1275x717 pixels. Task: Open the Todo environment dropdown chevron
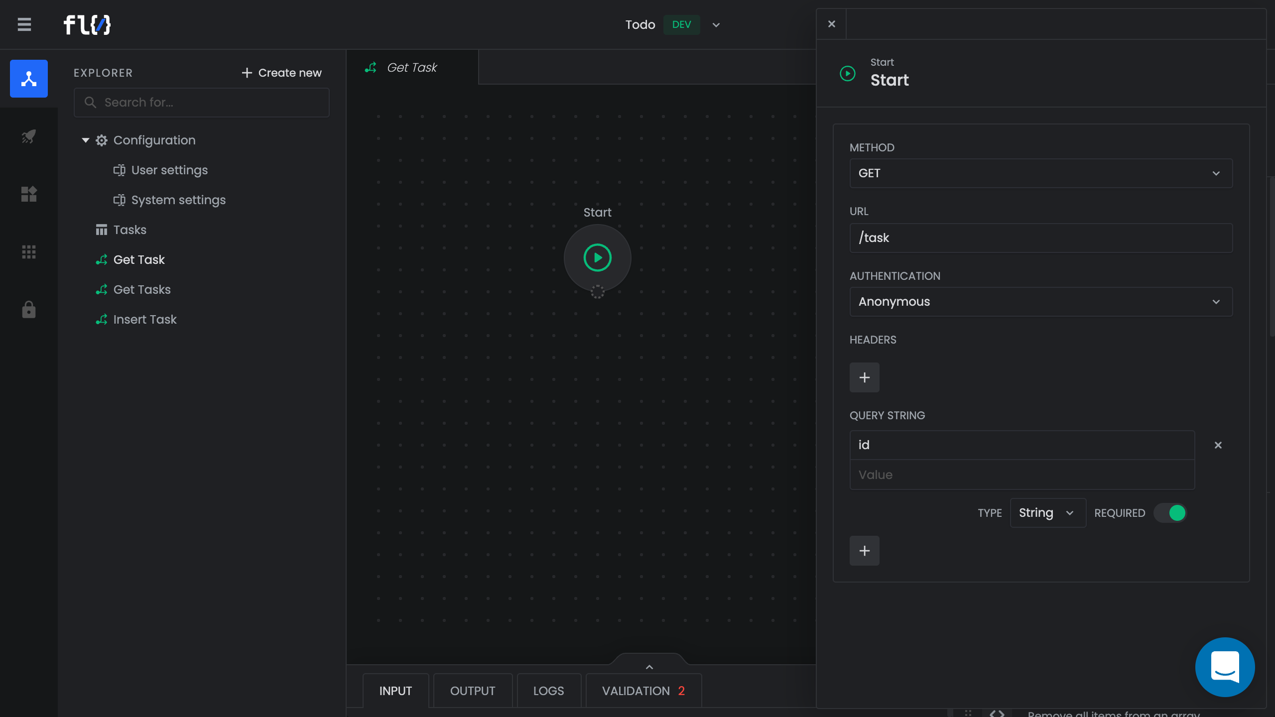tap(716, 25)
